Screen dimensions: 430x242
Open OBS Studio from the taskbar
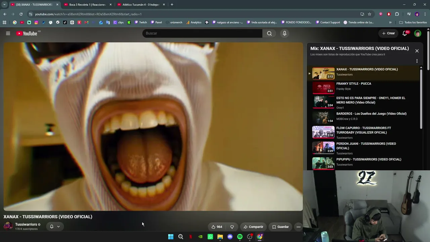[250, 237]
